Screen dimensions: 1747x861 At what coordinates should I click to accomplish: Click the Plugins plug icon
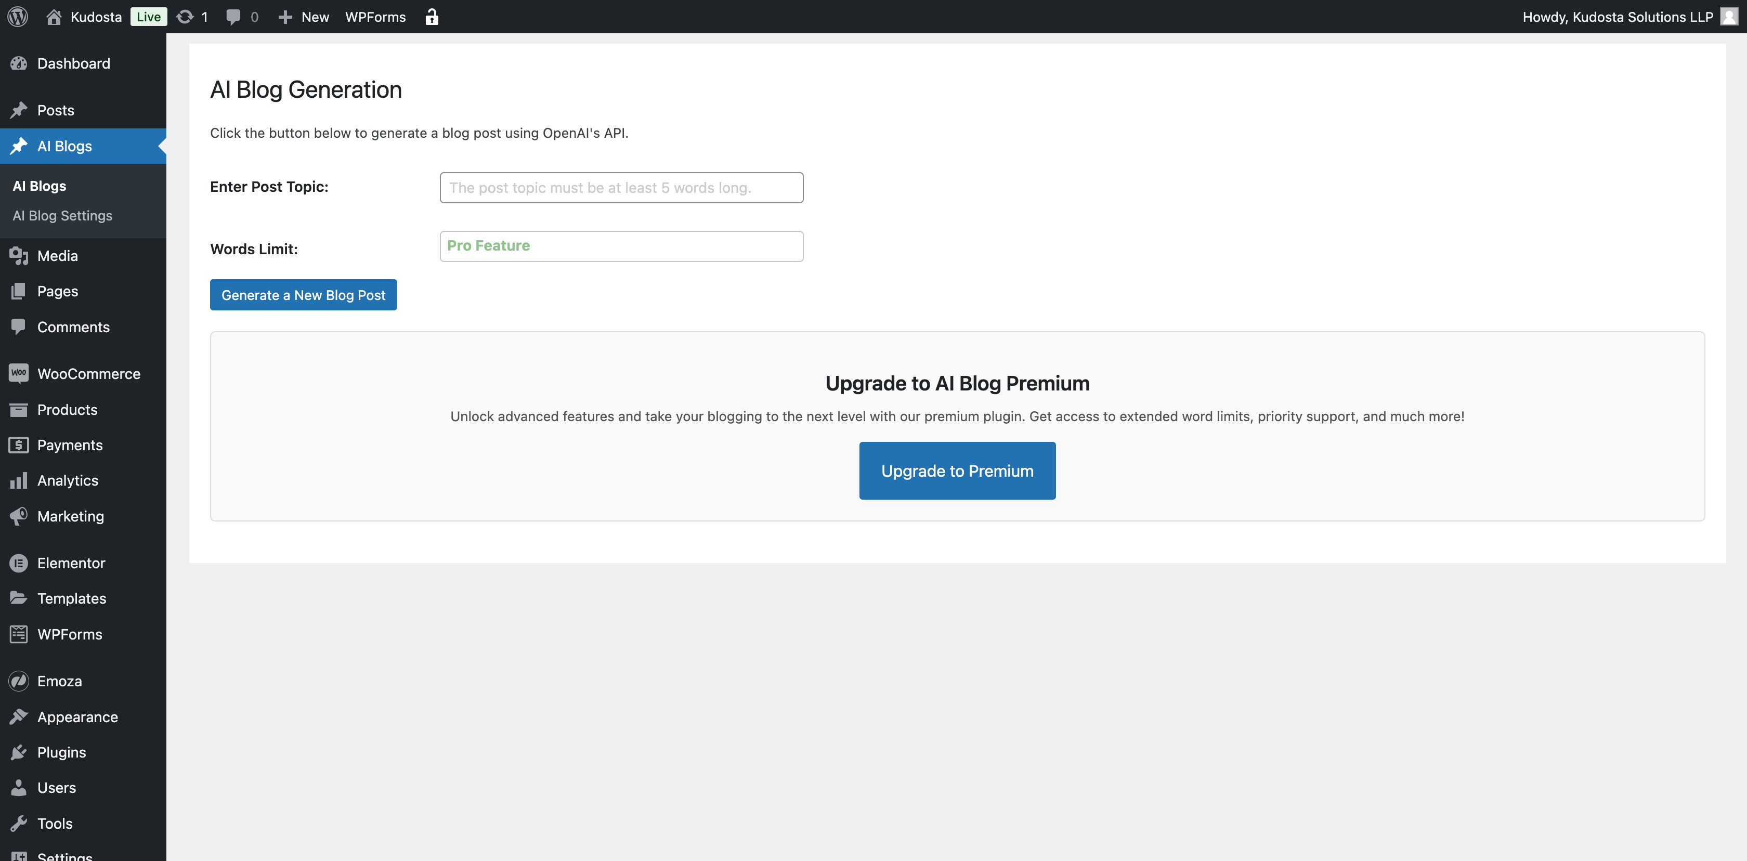tap(19, 752)
